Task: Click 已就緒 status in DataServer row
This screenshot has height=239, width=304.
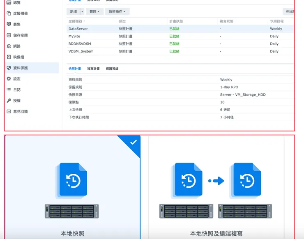Action: point(174,29)
